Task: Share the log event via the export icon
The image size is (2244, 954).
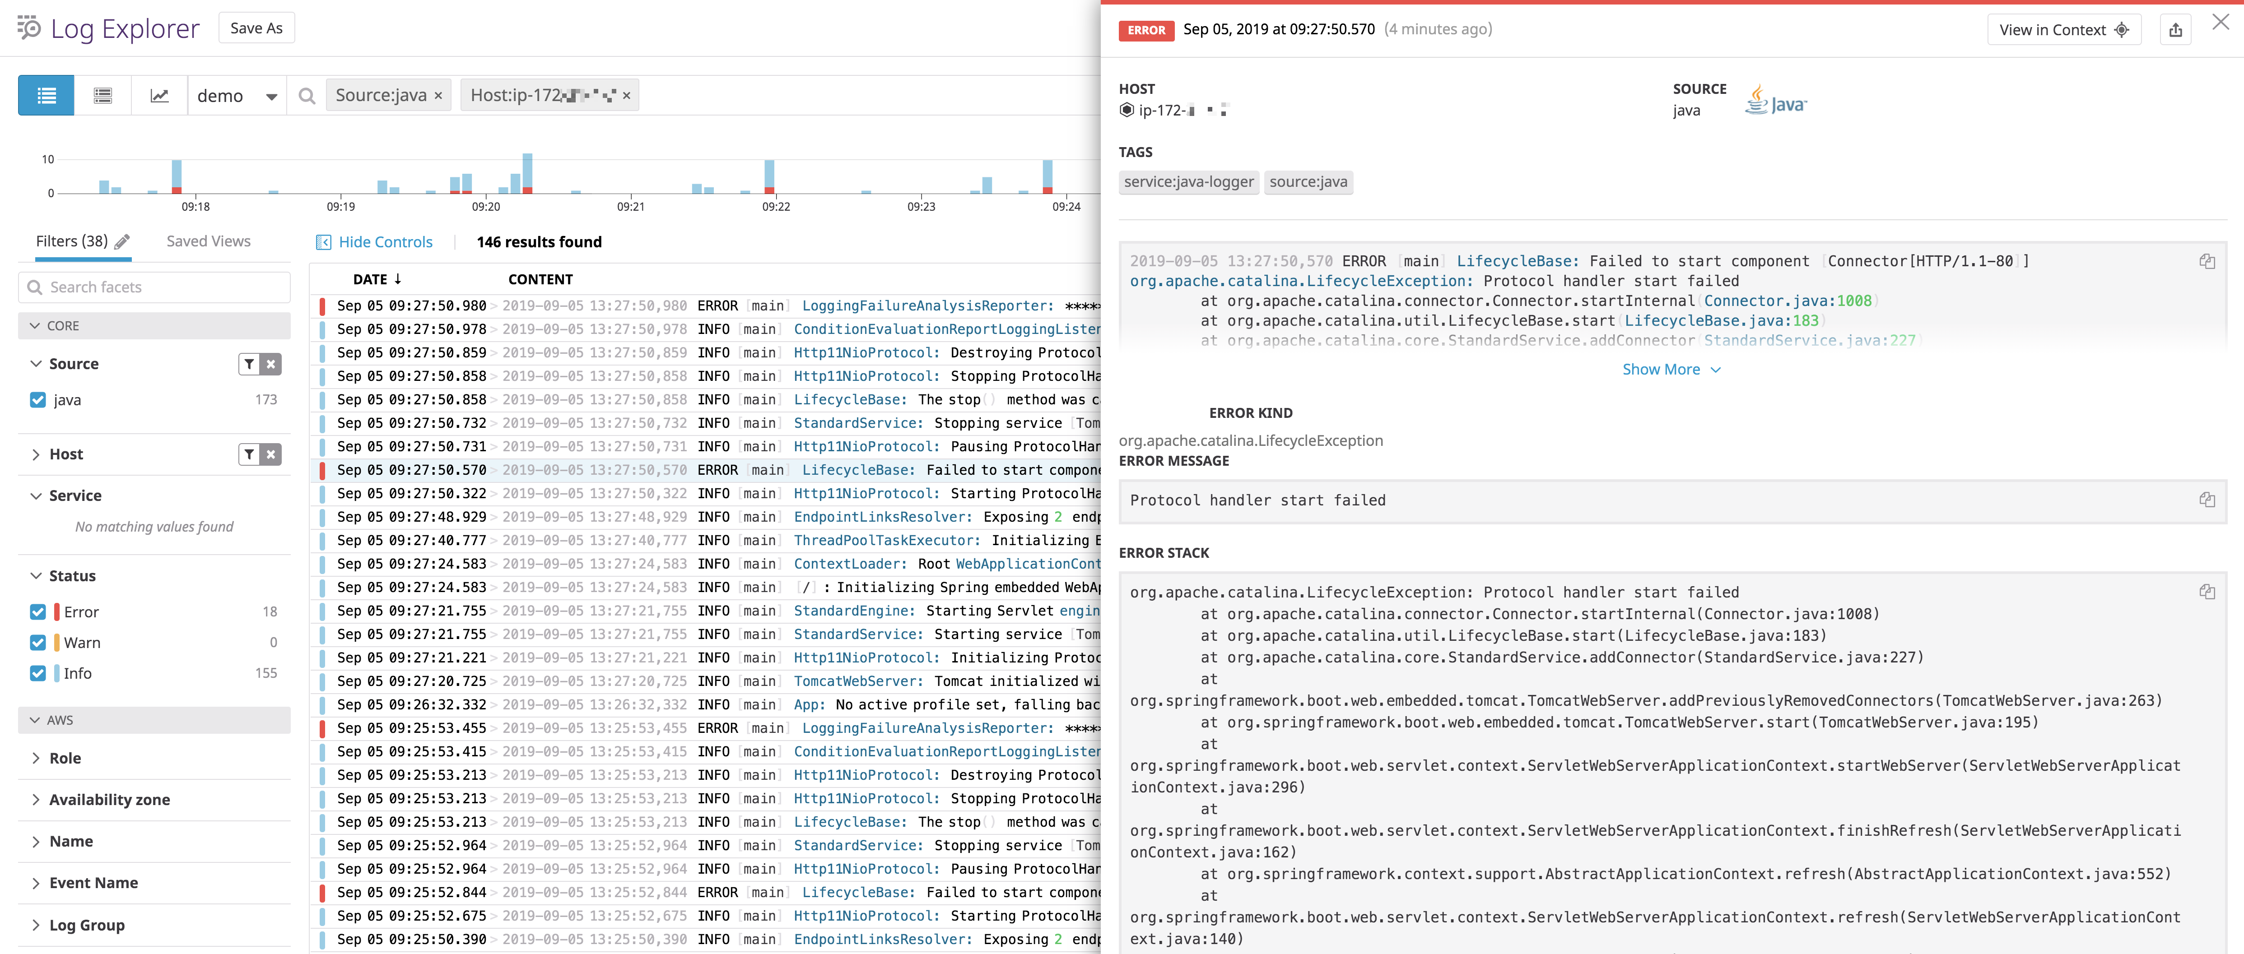Action: point(2176,29)
